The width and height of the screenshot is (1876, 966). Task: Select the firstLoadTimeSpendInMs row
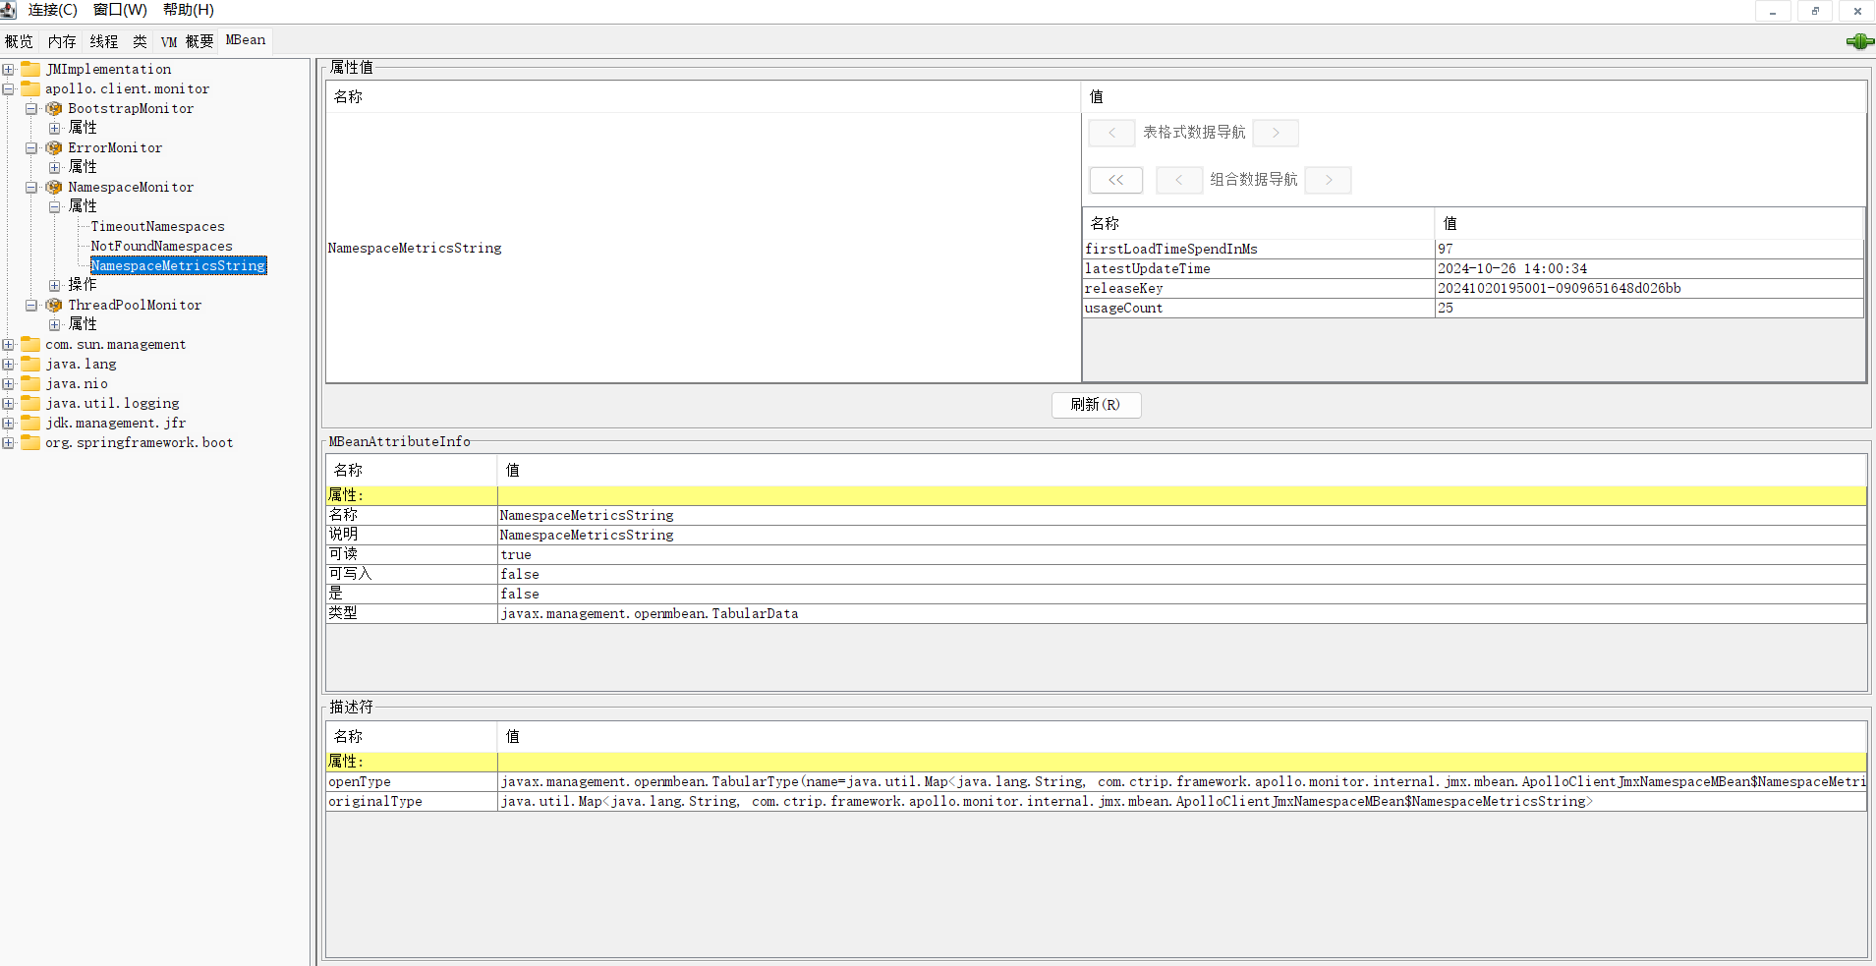[x=1473, y=250]
